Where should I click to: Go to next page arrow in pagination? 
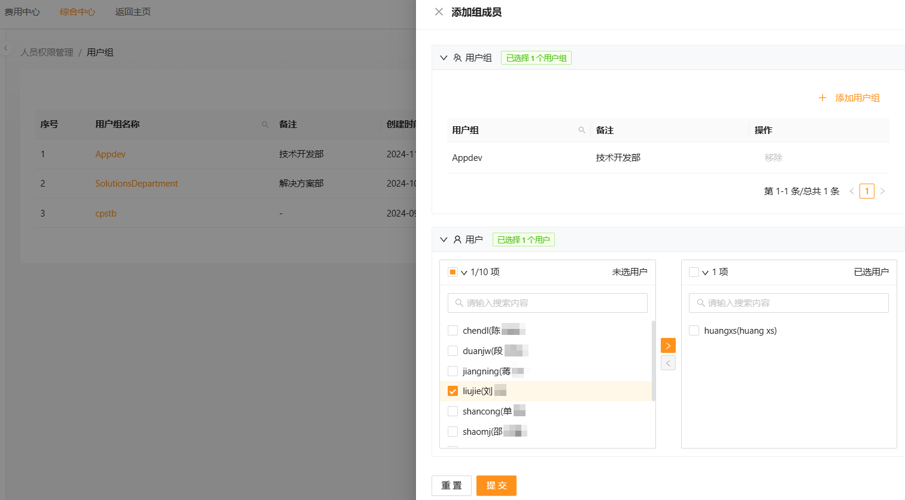[882, 191]
